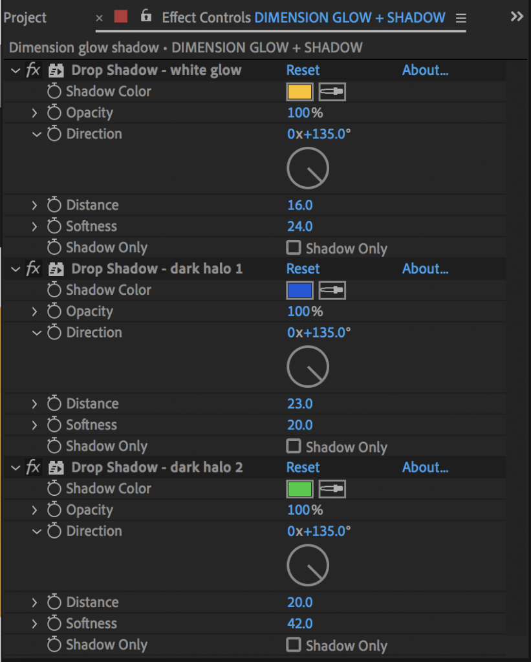
Task: Toggle fx switch for Drop Shadow - dark halo 1
Action: [x=33, y=269]
